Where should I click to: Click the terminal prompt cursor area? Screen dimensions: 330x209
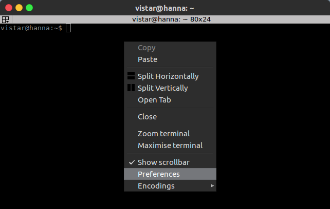[x=68, y=28]
